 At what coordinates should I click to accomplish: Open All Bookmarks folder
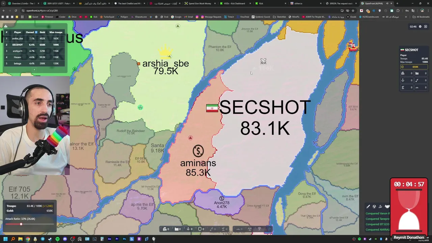[x=421, y=17]
